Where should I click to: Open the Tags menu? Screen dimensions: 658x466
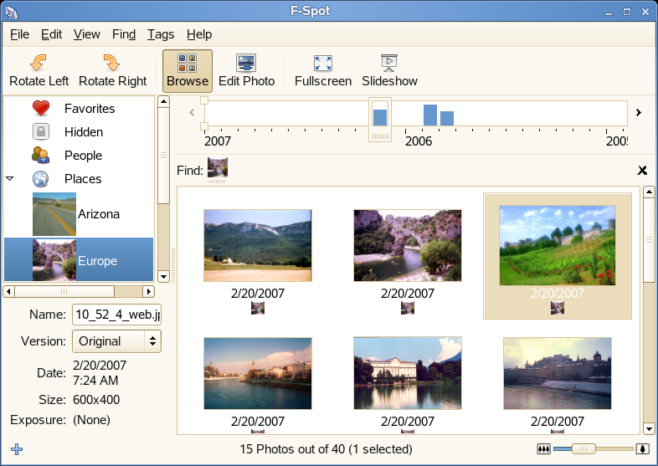pyautogui.click(x=161, y=34)
